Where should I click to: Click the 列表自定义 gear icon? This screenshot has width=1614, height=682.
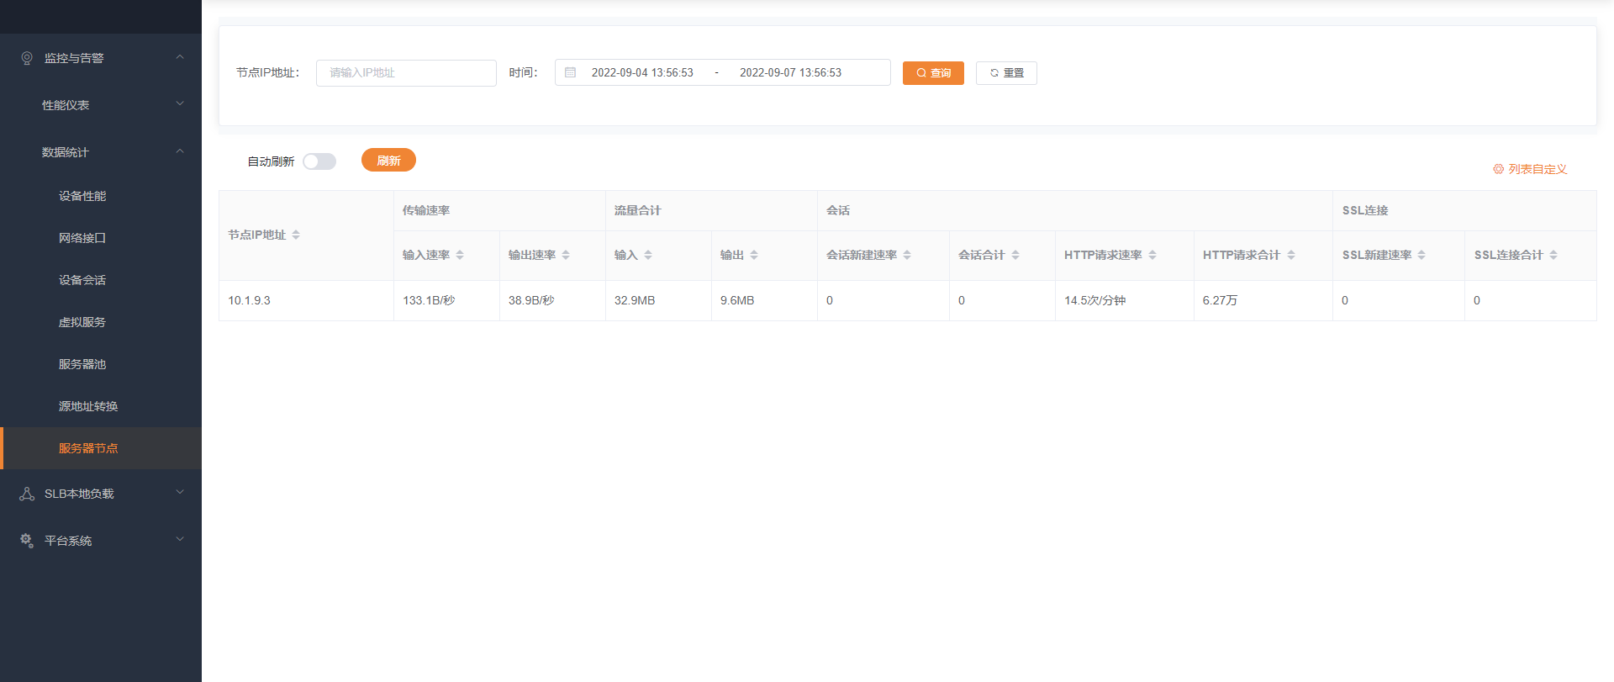pyautogui.click(x=1498, y=169)
